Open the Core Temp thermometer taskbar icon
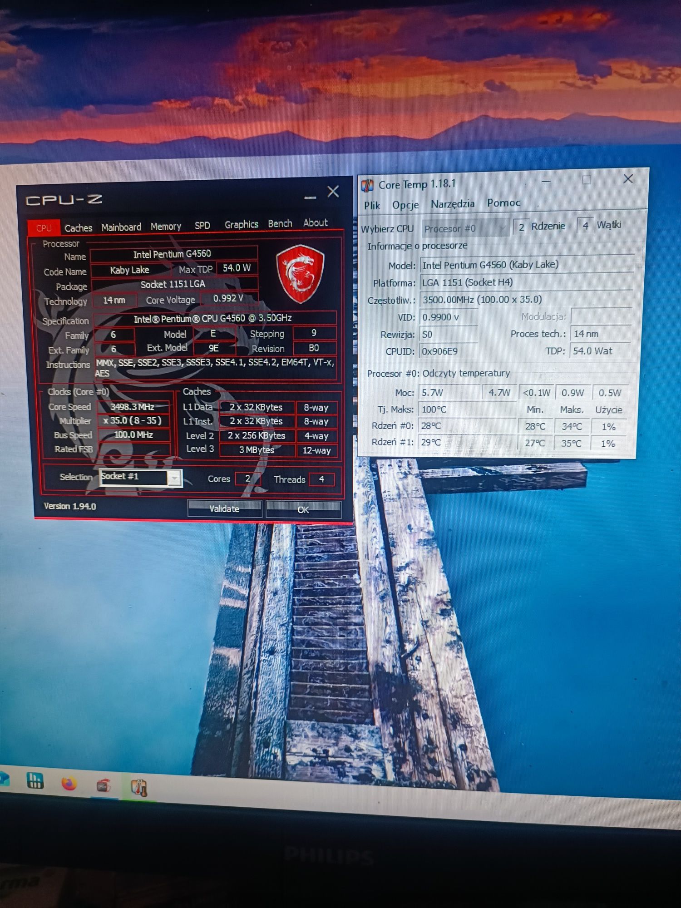Image resolution: width=681 pixels, height=908 pixels. pos(139,788)
